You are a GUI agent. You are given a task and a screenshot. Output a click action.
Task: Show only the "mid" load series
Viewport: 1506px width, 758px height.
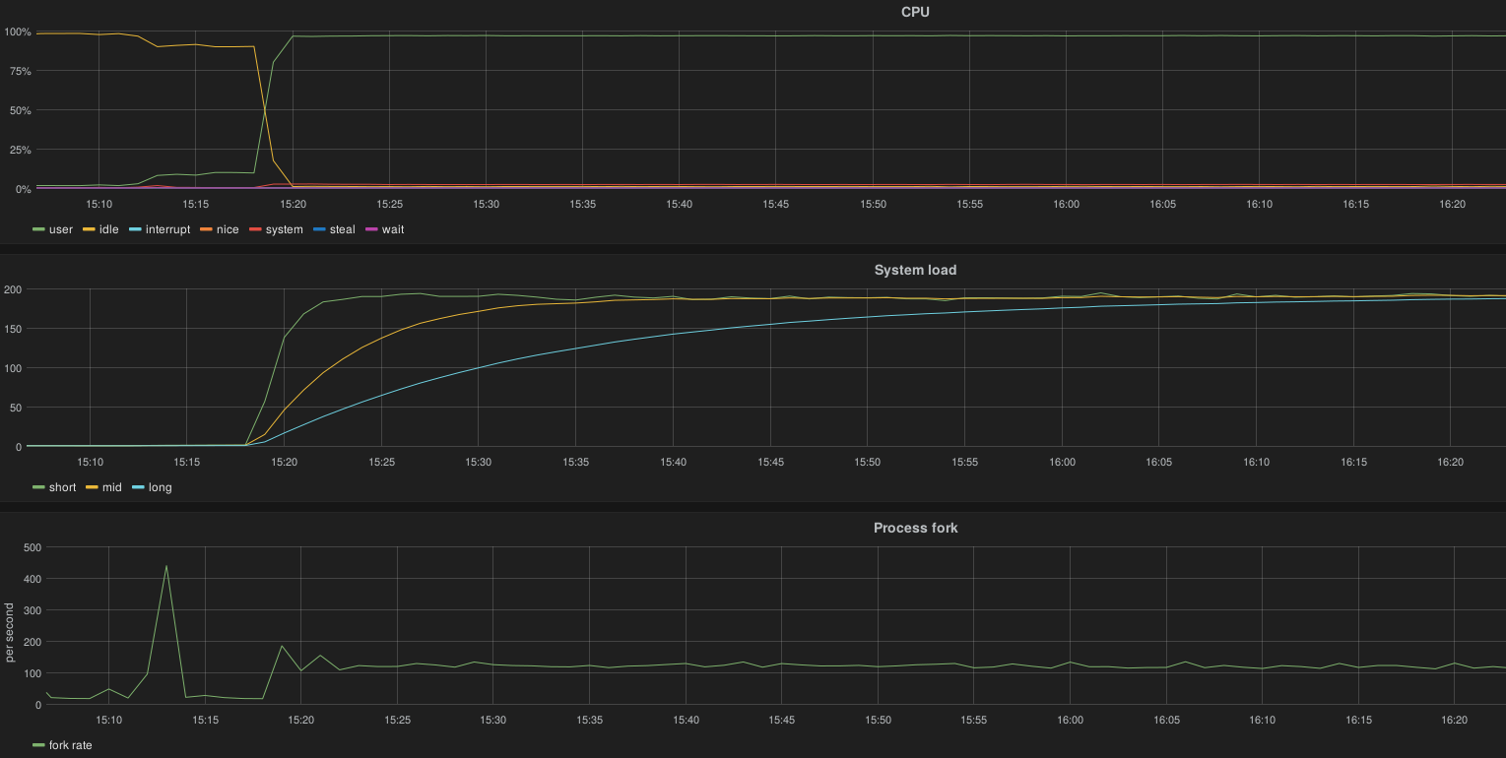[111, 487]
